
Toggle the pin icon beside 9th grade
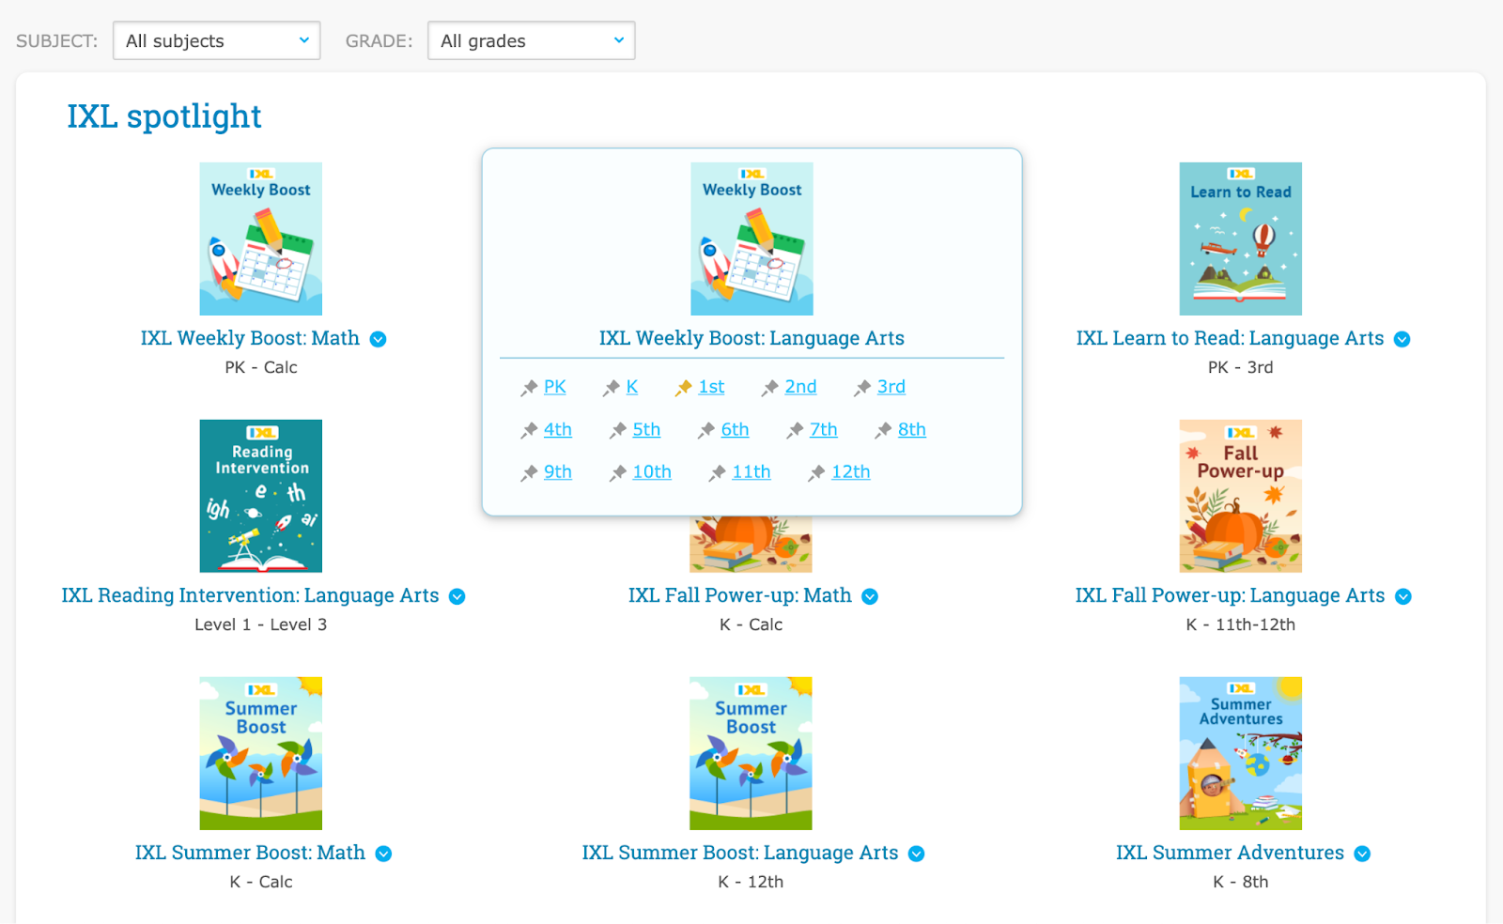pos(530,473)
